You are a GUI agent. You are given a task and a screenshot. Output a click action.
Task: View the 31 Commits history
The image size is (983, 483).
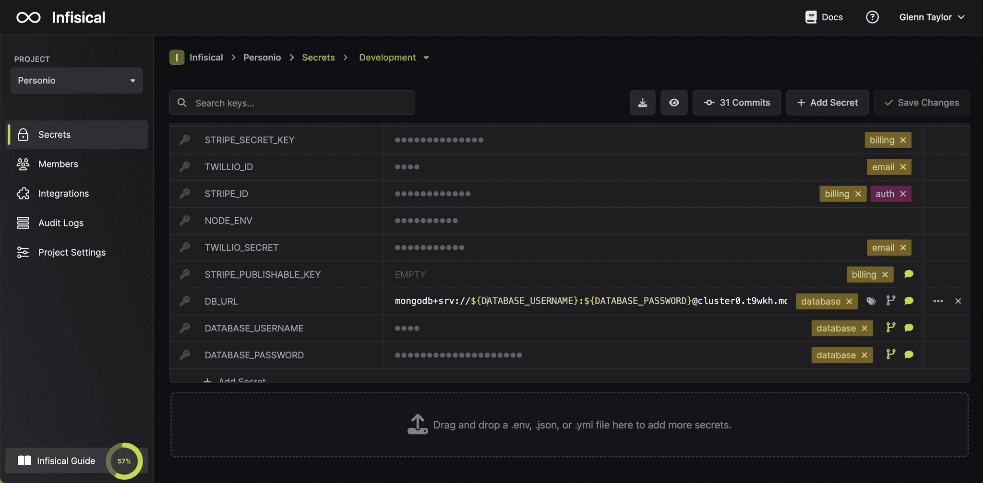[736, 102]
